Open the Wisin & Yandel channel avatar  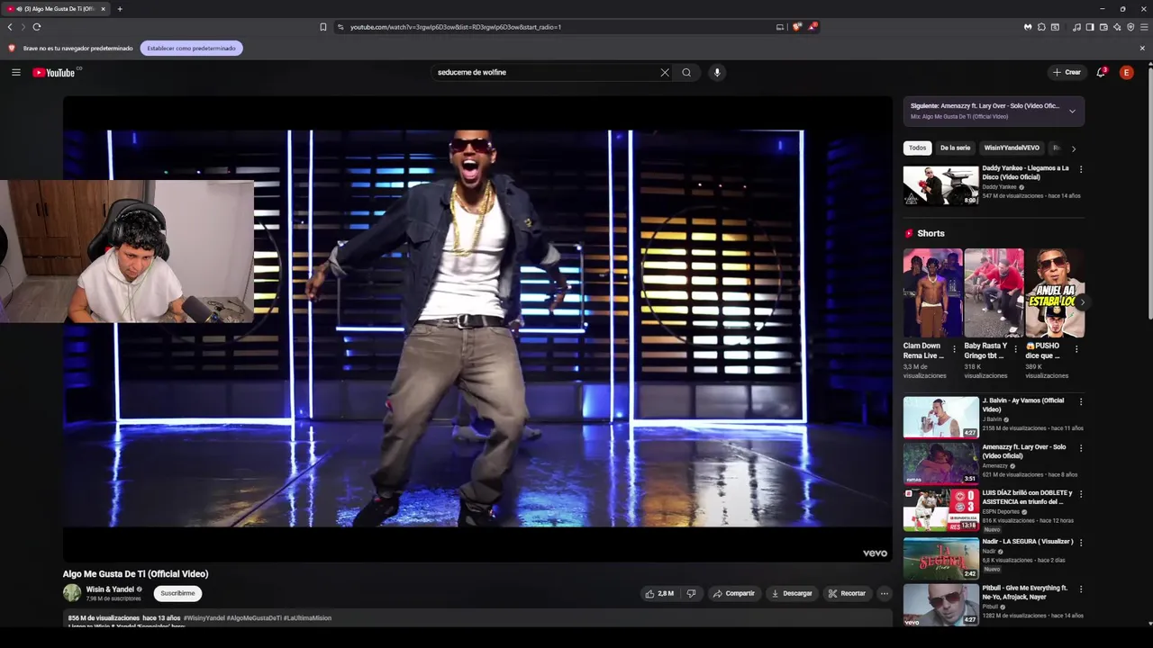72,593
